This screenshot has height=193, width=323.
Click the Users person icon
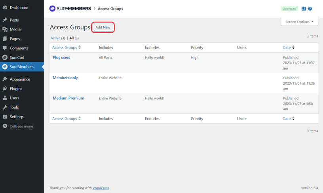[5, 98]
